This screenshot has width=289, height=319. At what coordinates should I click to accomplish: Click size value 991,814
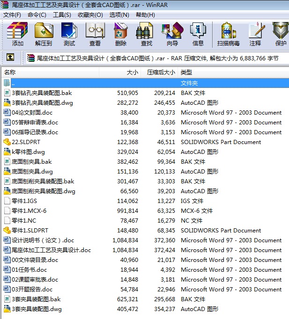click(127, 210)
